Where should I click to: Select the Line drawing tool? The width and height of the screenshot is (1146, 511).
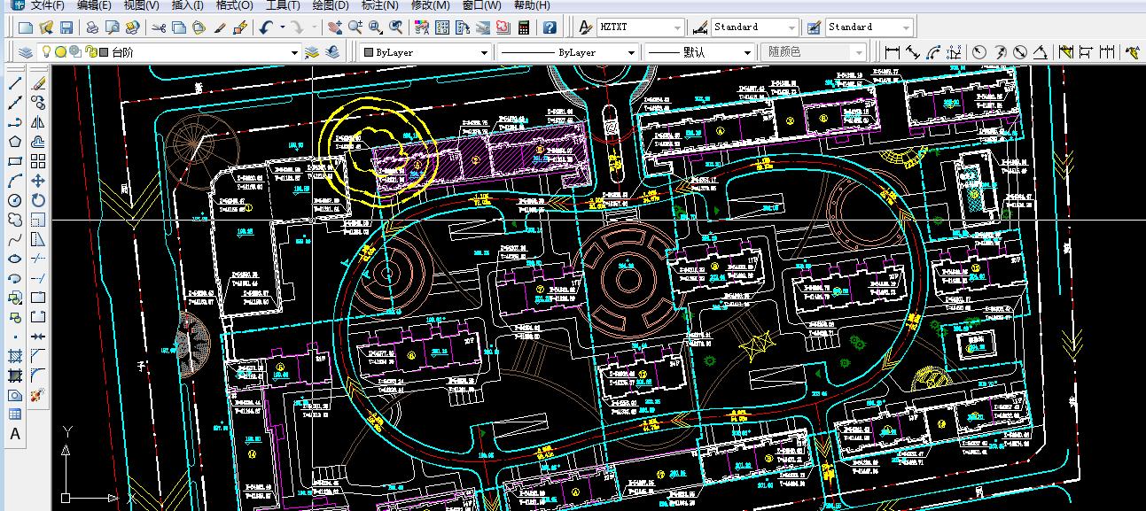point(15,83)
